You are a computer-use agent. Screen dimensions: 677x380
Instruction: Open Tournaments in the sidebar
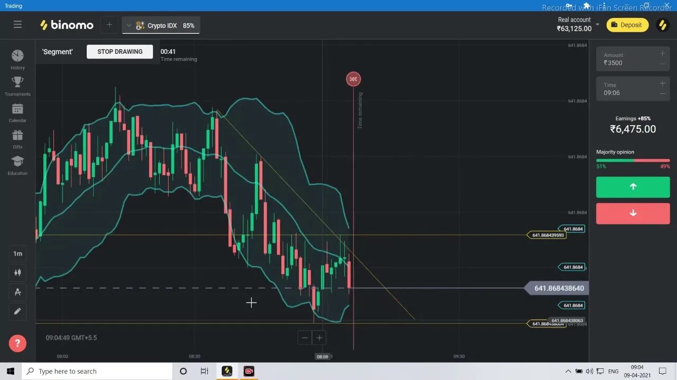pos(17,86)
